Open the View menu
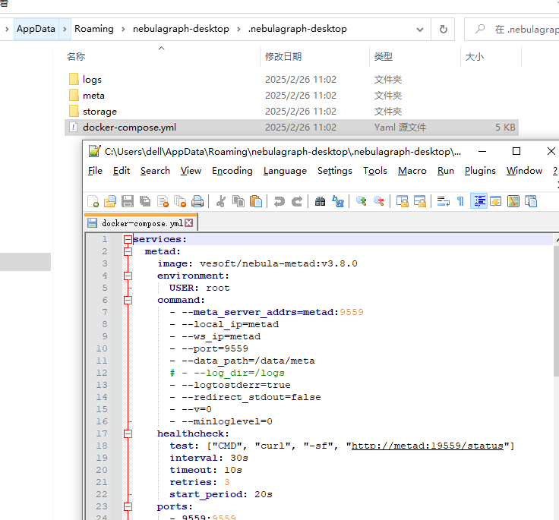Image resolution: width=559 pixels, height=520 pixels. [191, 171]
